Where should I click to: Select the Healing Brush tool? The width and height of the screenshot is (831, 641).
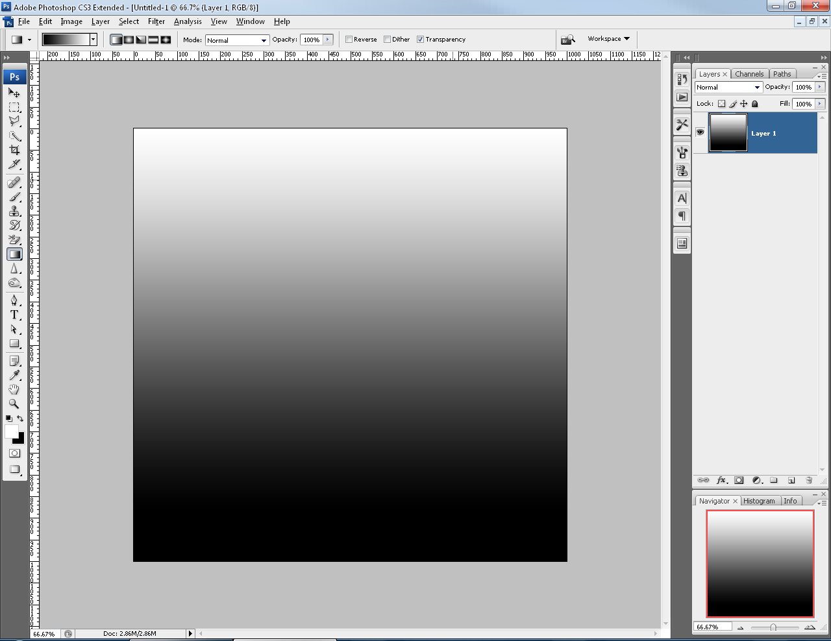pyautogui.click(x=14, y=183)
